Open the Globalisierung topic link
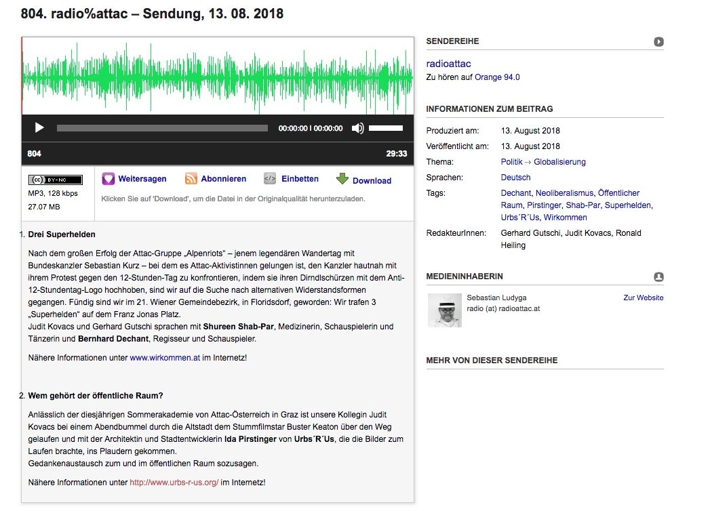Screen dimensions: 710x511 click(x=559, y=162)
